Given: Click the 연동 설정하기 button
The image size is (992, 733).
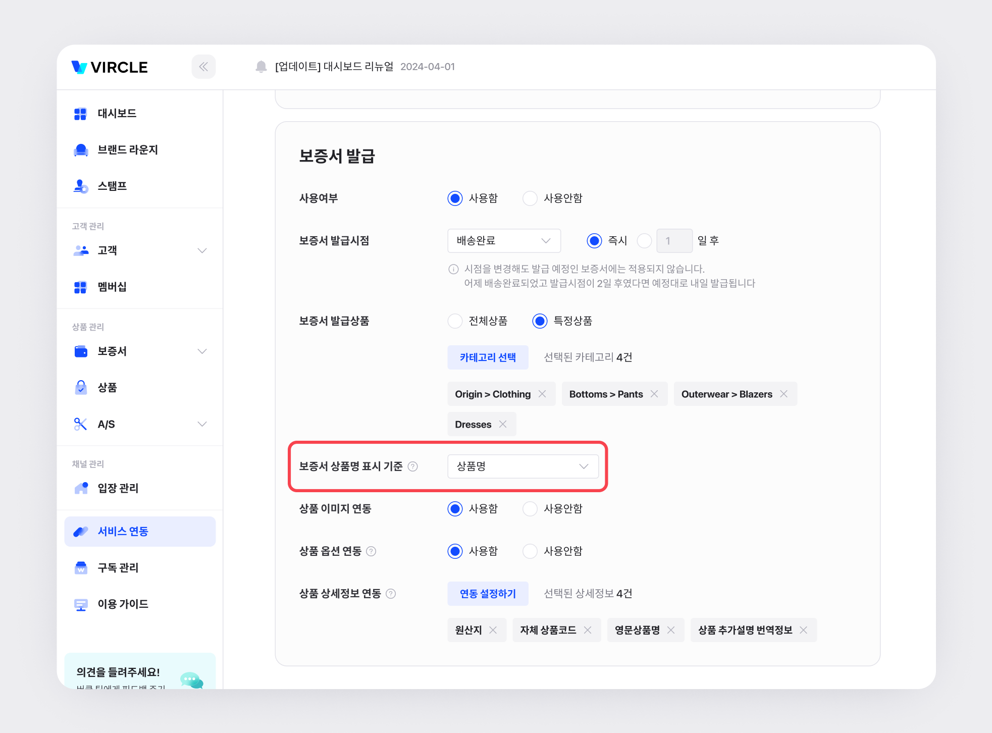Looking at the screenshot, I should click(488, 594).
